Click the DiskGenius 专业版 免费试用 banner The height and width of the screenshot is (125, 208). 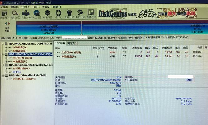click(147, 13)
